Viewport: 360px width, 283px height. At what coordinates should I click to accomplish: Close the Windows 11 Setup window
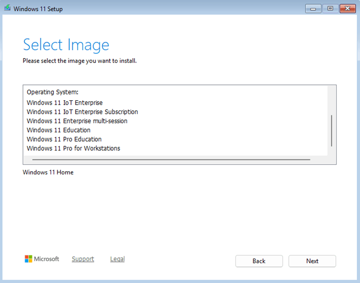347,9
